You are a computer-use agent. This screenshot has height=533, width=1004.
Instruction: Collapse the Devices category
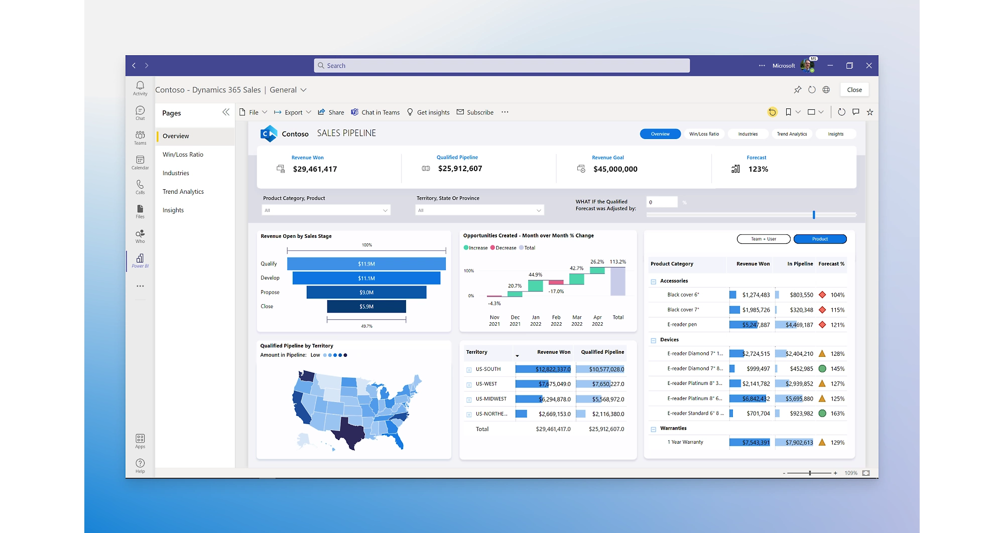(654, 340)
